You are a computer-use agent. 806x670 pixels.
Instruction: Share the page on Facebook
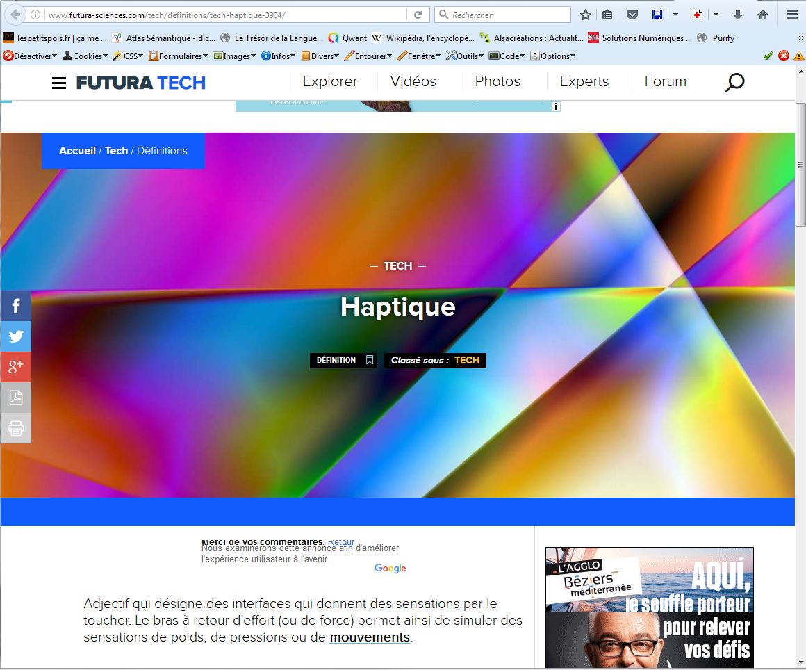point(15,306)
